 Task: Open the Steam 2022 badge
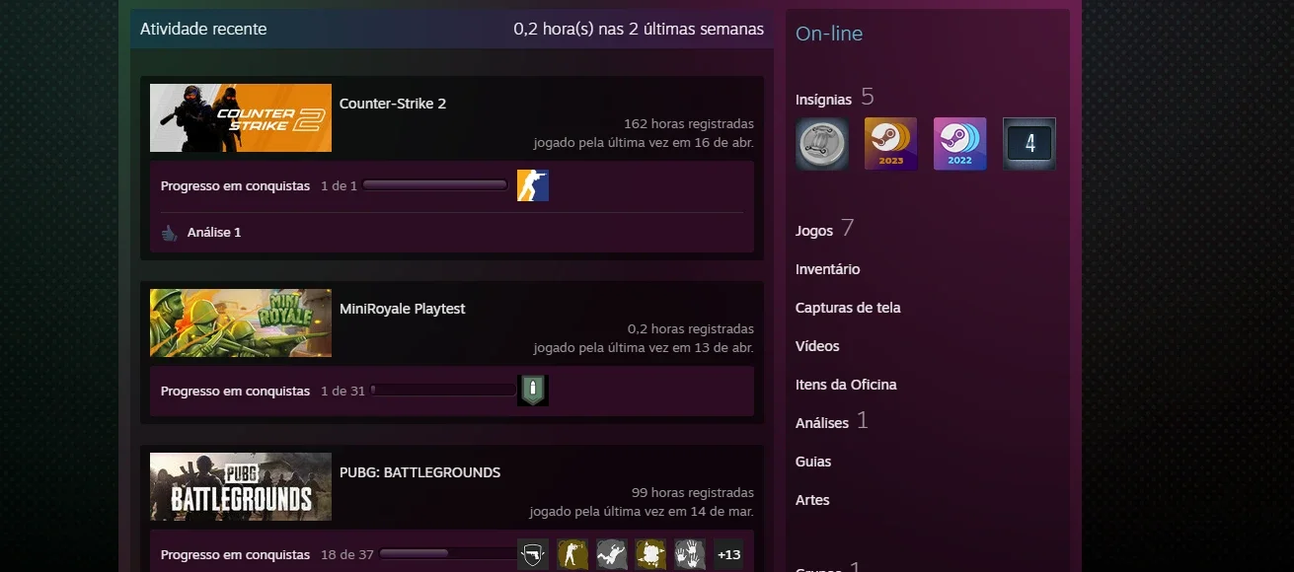[960, 144]
